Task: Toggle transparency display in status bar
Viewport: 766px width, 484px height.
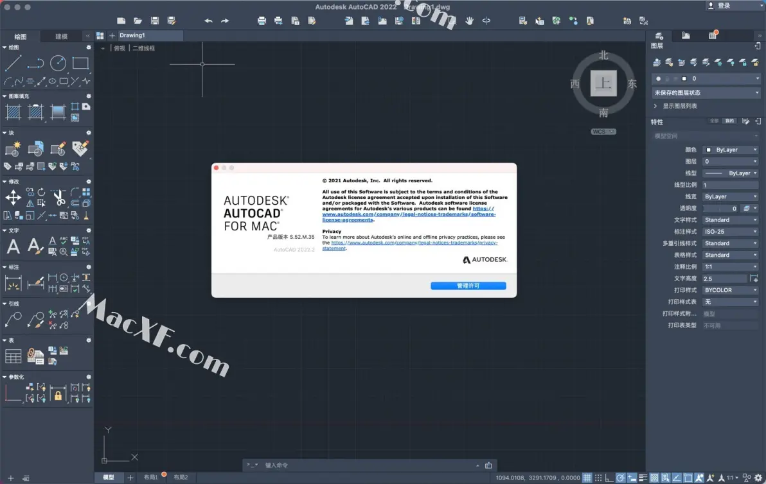Action: point(654,478)
